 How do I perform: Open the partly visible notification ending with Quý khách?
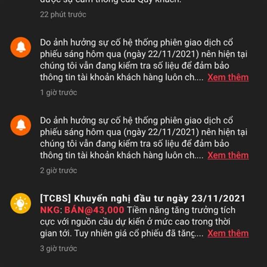(110, 2)
